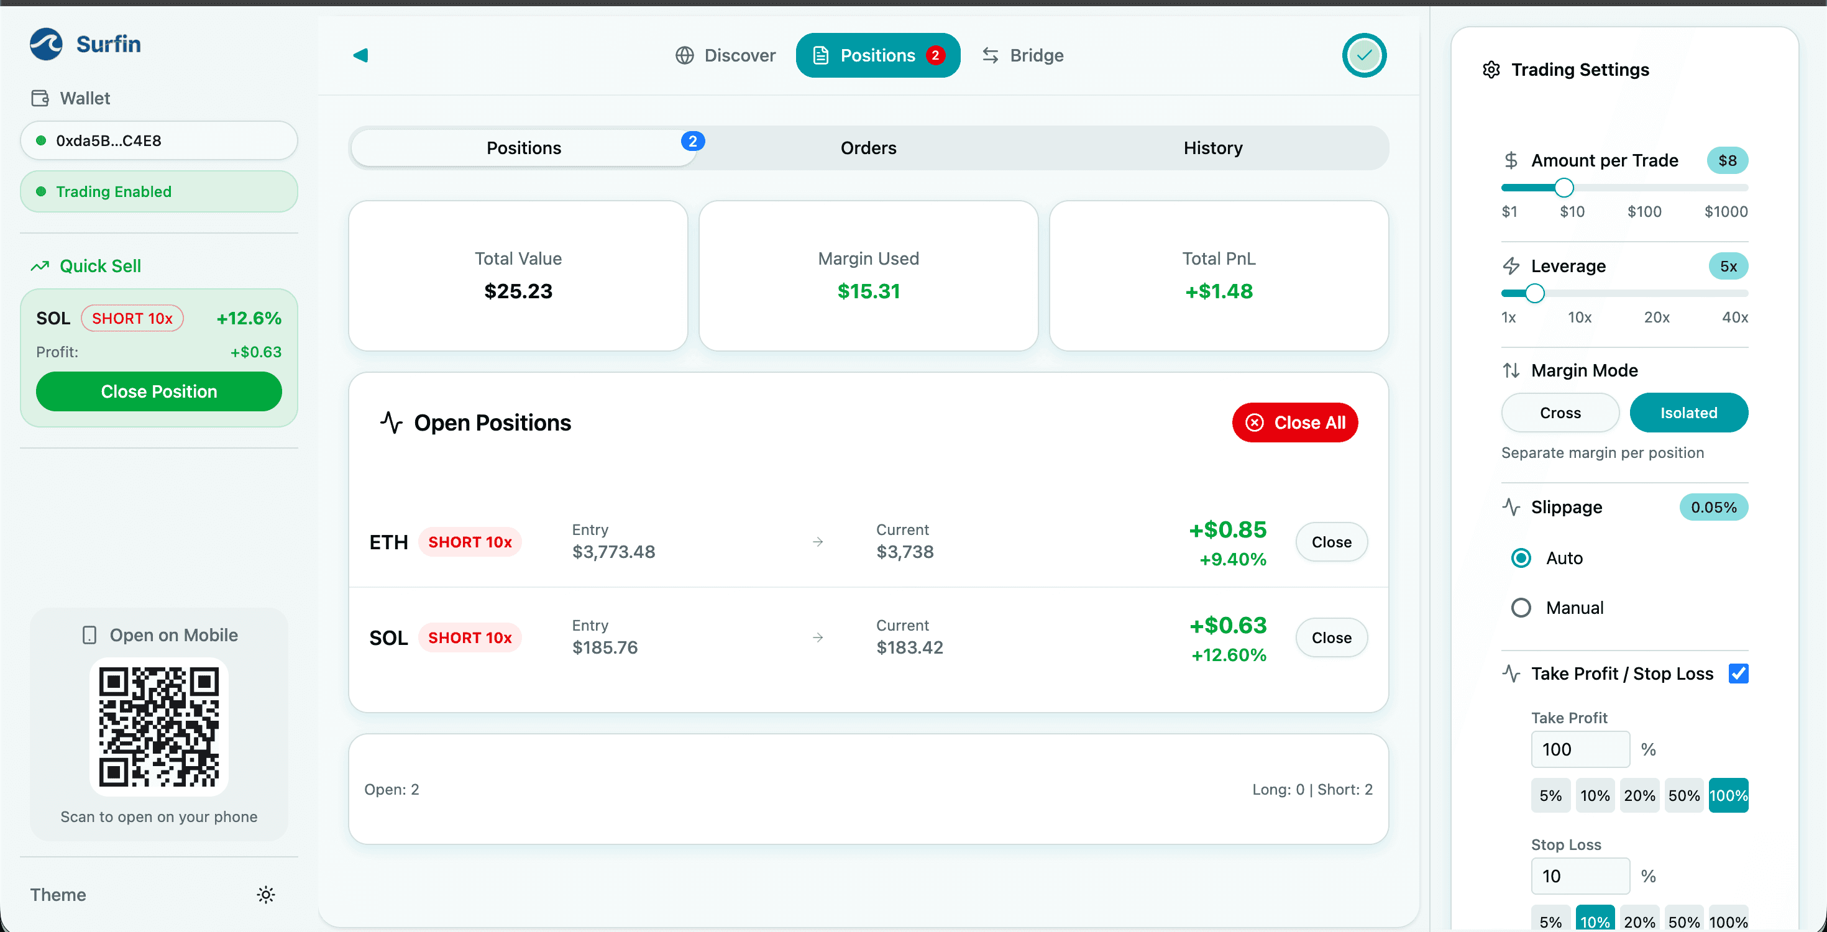Open the Orders tab
The width and height of the screenshot is (1827, 932).
coord(868,147)
